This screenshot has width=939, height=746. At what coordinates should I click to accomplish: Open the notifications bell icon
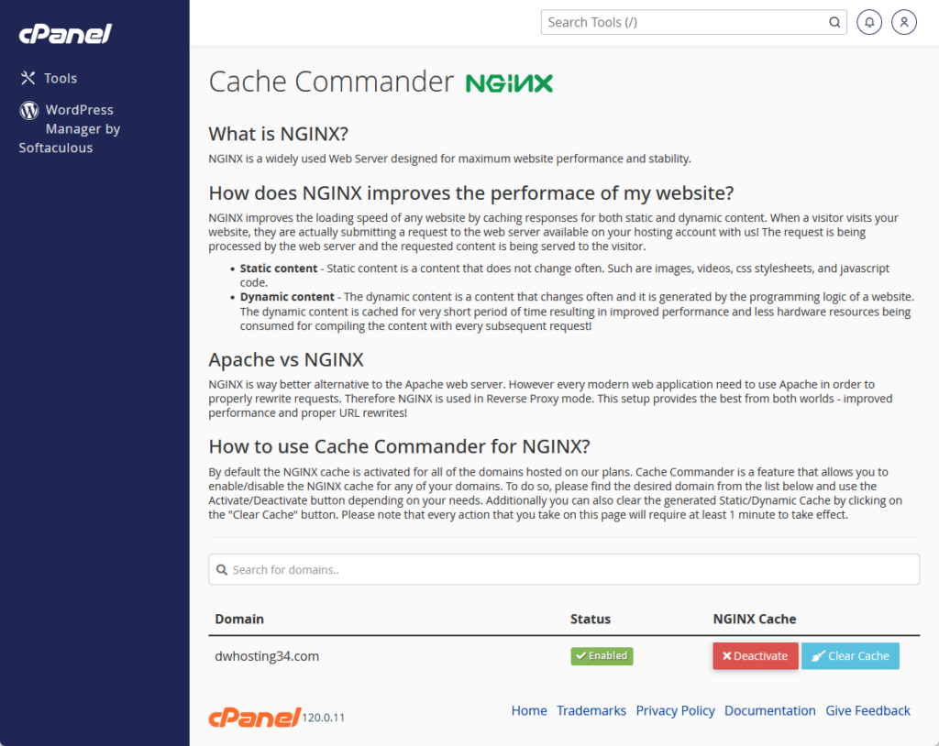[x=869, y=22]
